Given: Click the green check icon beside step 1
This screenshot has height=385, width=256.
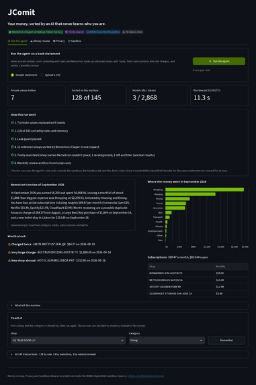Looking at the screenshot, I should click(x=12, y=122).
